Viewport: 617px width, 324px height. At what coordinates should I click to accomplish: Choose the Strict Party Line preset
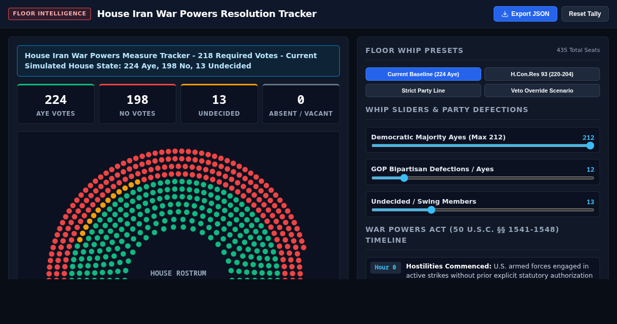[423, 91]
